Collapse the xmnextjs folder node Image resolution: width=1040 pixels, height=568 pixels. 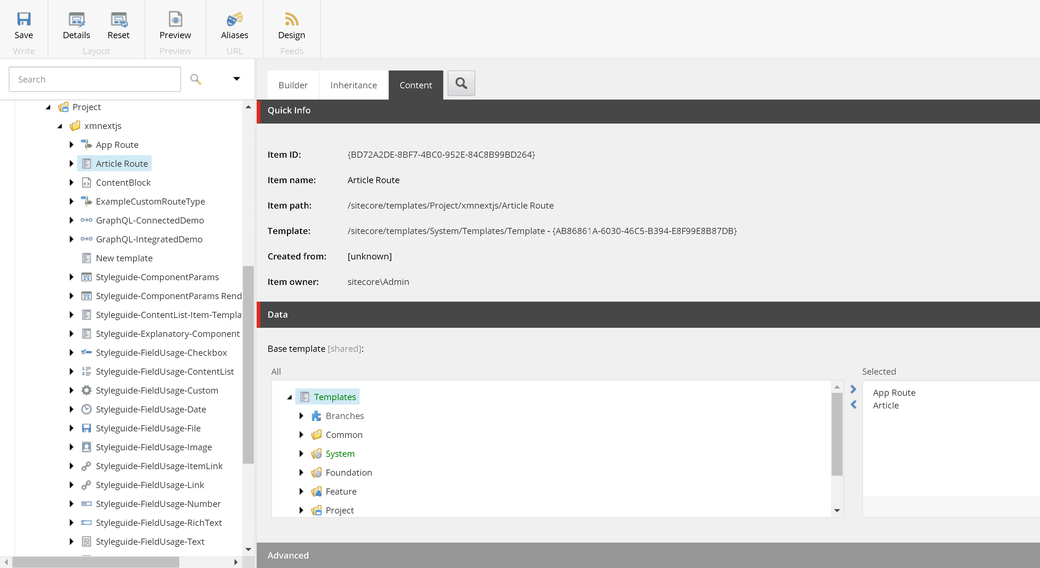pos(60,126)
